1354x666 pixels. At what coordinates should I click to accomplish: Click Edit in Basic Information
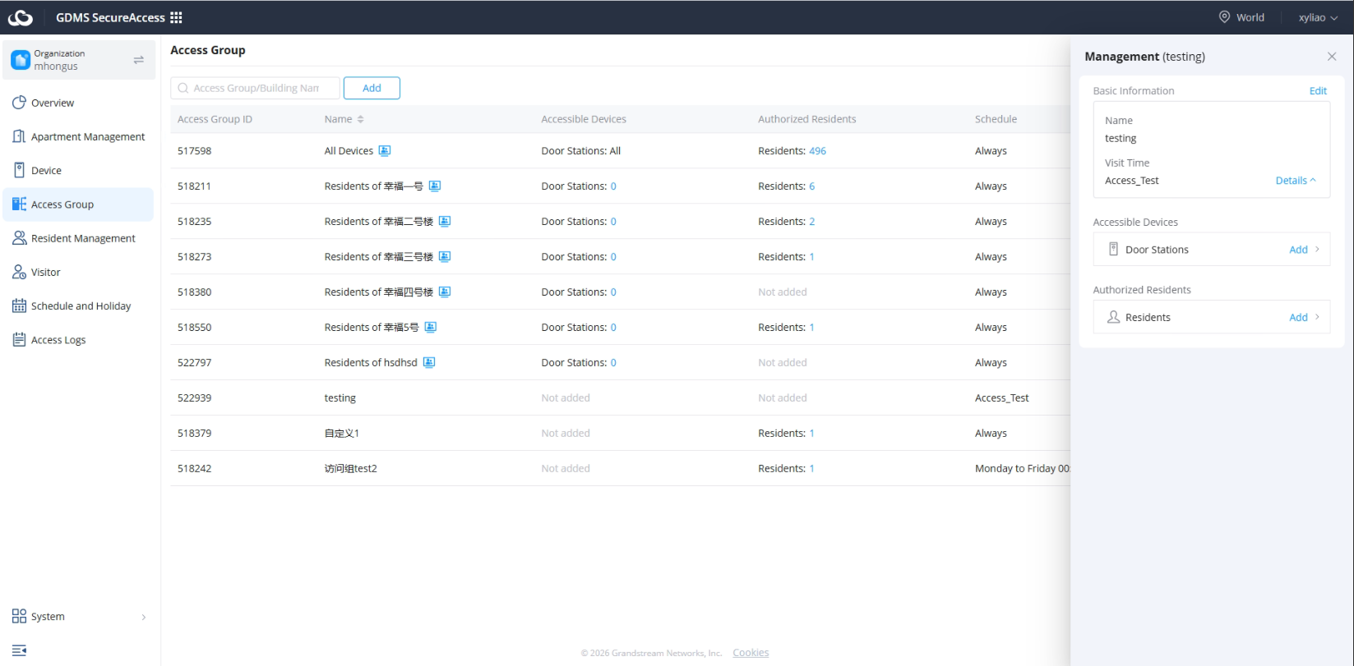click(x=1318, y=91)
